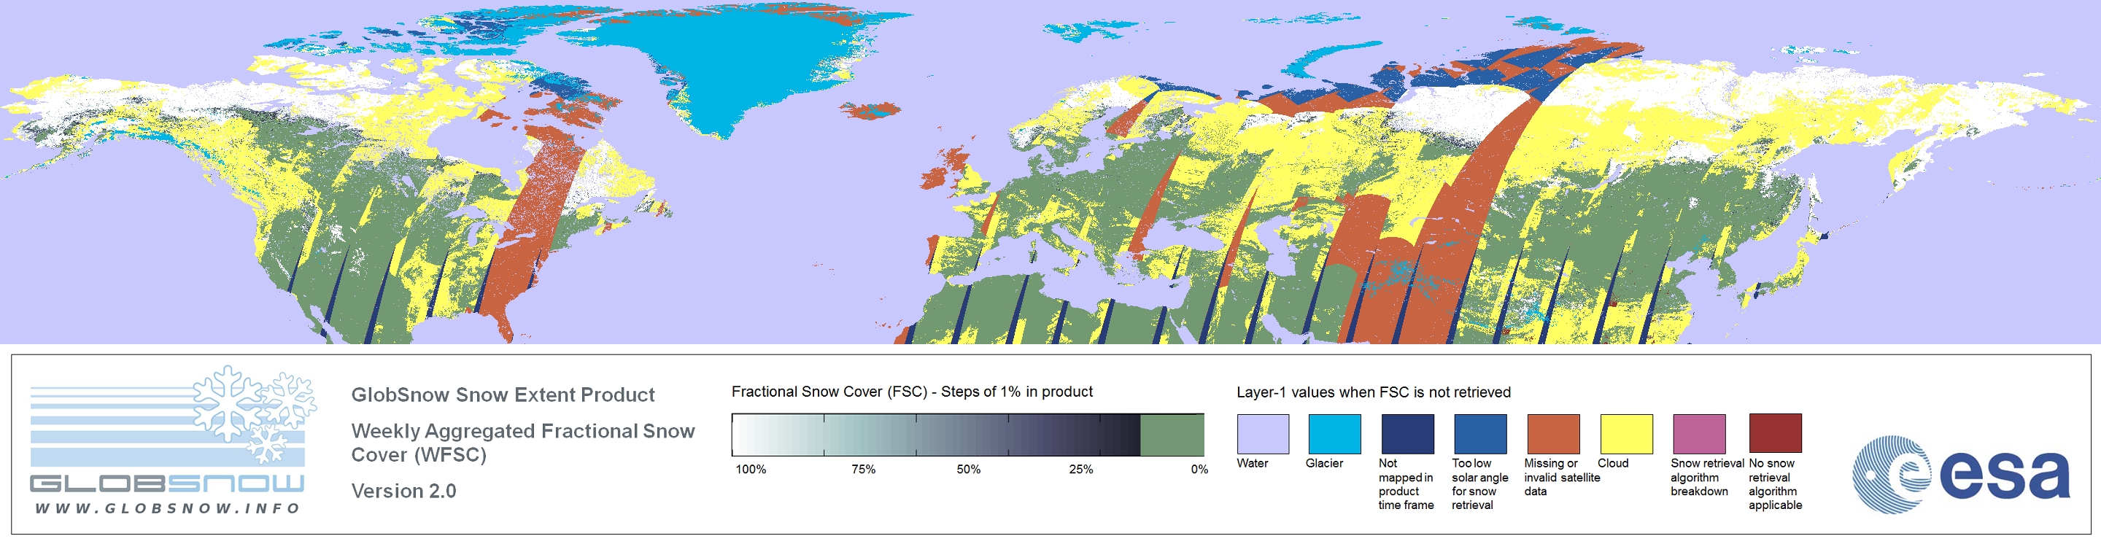Click the 'Glacier' legend label
Viewport: 2101px width, 544px height.
click(x=1325, y=463)
